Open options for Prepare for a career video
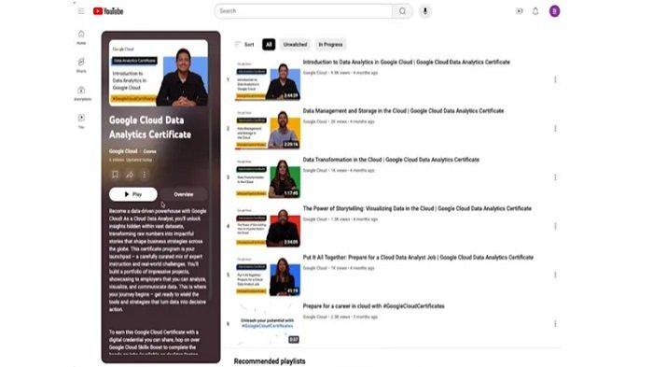Viewport: 653px width, 367px height. (555, 324)
